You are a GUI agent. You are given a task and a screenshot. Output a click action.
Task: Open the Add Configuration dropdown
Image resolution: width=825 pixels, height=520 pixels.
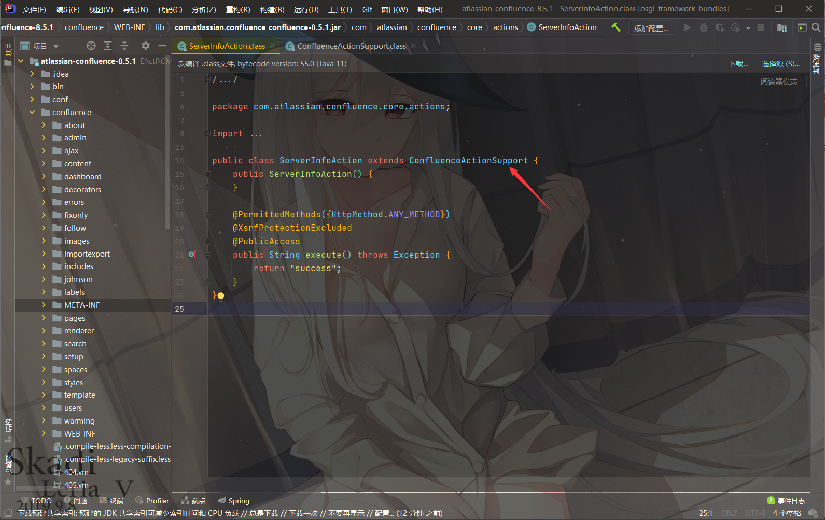point(651,28)
